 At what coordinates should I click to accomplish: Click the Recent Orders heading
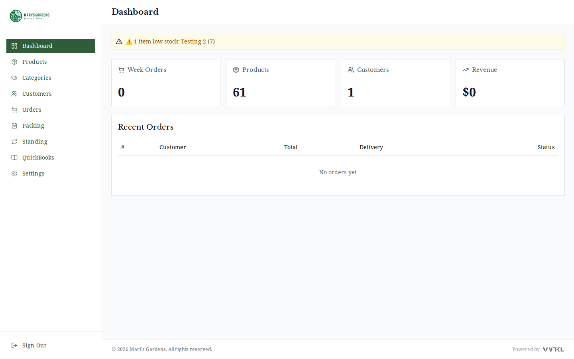[146, 127]
